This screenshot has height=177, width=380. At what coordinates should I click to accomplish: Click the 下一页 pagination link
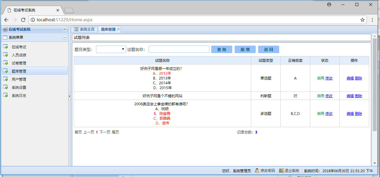tap(105, 132)
